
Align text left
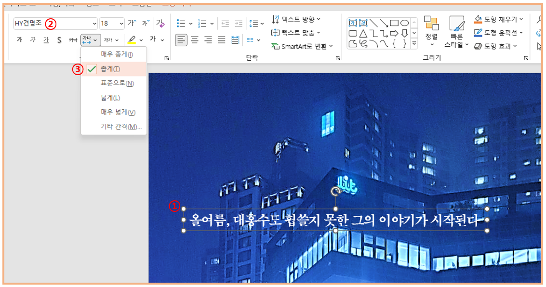[181, 40]
